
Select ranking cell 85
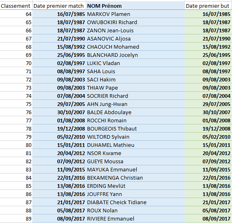[x=16, y=186]
